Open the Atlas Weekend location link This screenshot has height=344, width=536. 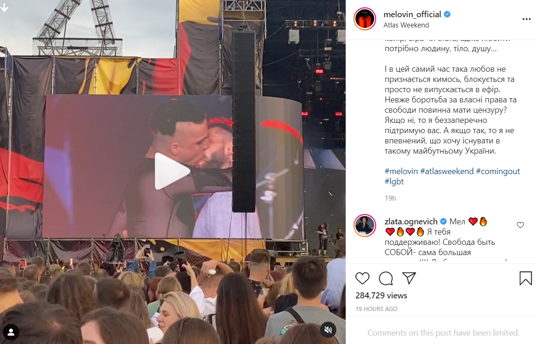tap(406, 25)
